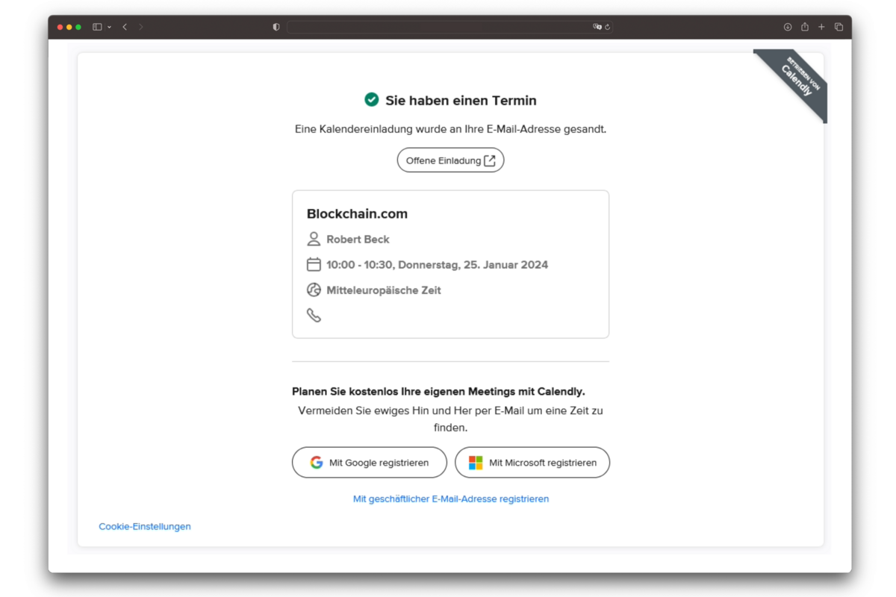Image resolution: width=896 pixels, height=597 pixels.
Task: Maximize the Safari window
Action: pos(78,27)
